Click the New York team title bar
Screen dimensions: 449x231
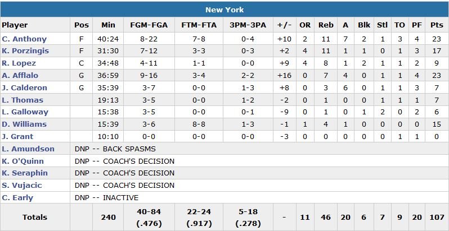click(225, 10)
